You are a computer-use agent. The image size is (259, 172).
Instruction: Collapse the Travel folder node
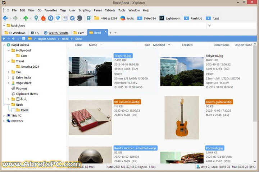pos(9,61)
